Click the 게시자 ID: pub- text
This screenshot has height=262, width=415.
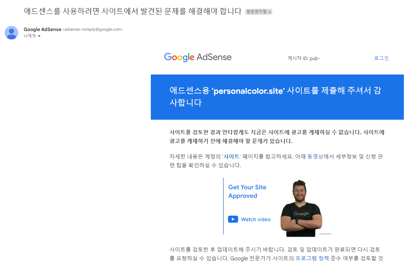pos(304,58)
